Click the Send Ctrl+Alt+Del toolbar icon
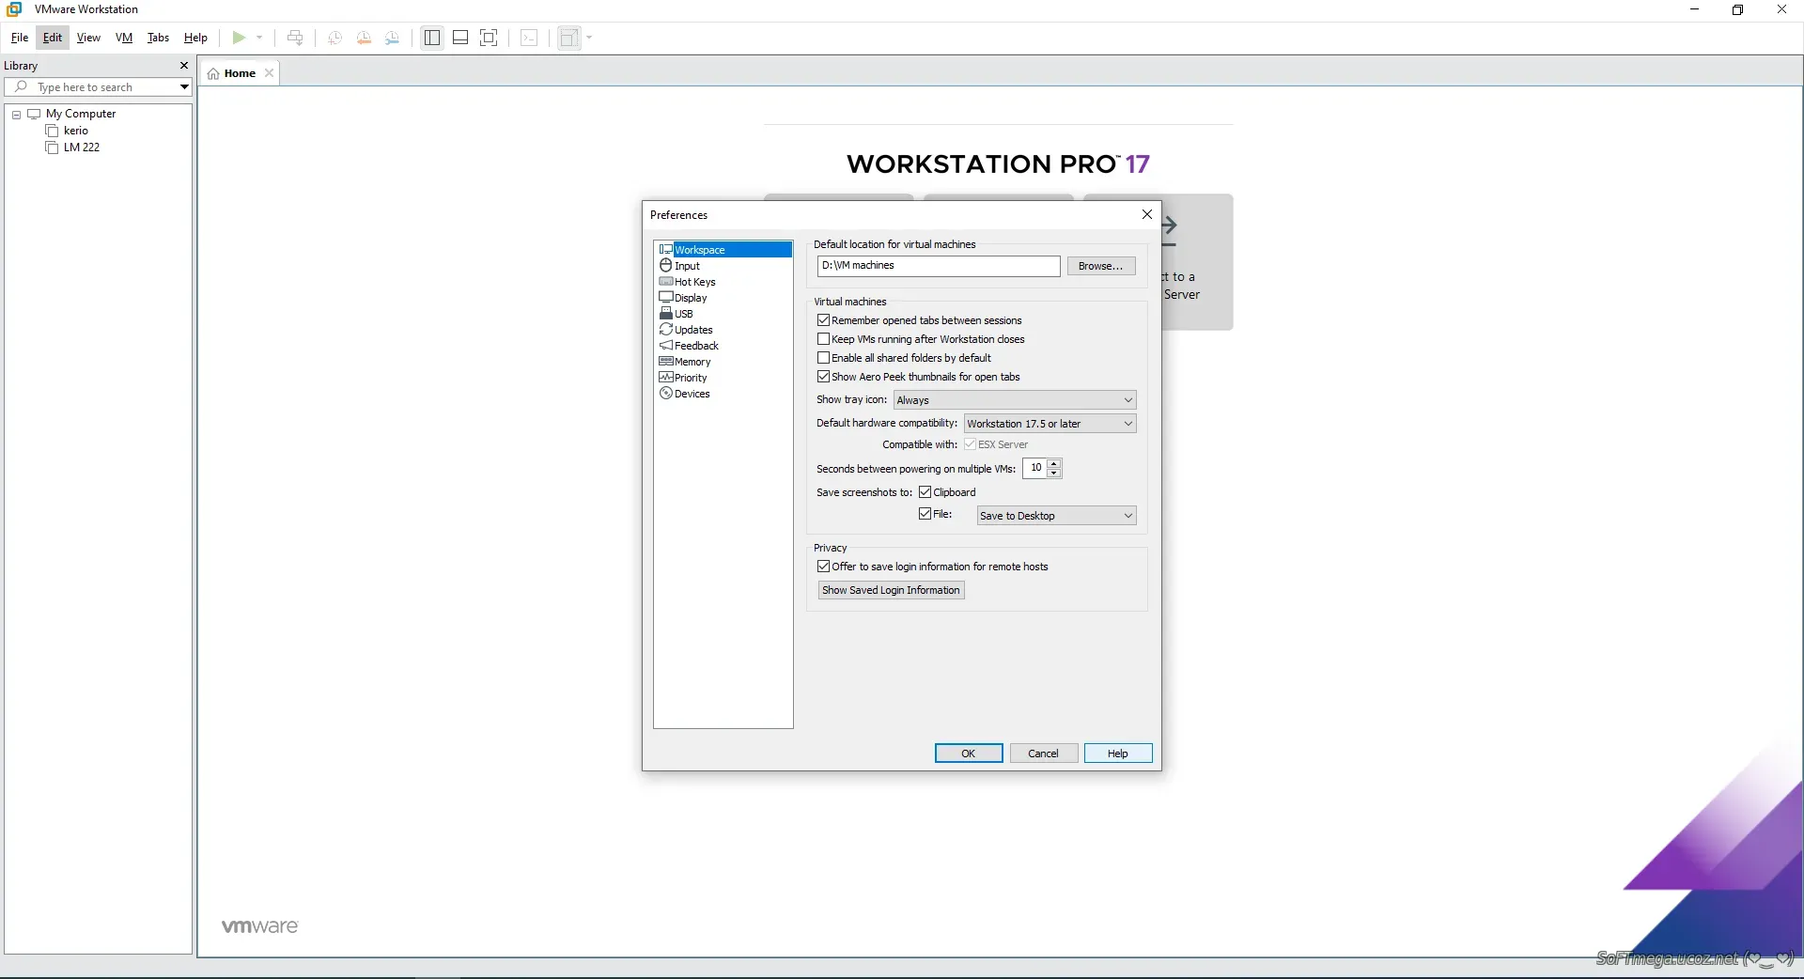Viewport: 1804px width, 979px height. [x=295, y=38]
